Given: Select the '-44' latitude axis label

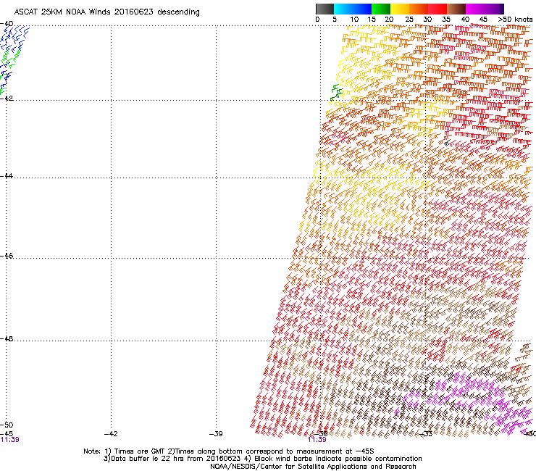Looking at the screenshot, I should [x=7, y=176].
